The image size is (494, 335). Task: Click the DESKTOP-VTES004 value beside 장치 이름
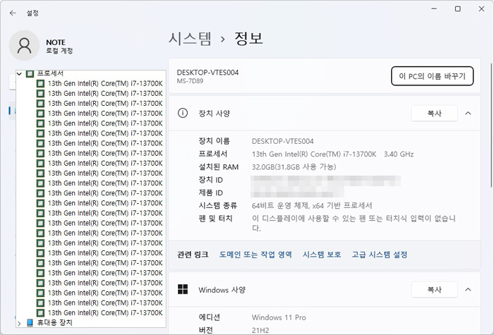[x=282, y=141]
